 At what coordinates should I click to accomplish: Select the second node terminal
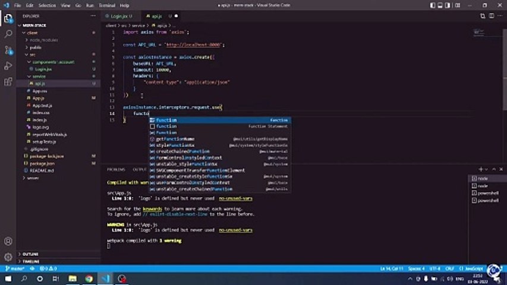click(486, 186)
